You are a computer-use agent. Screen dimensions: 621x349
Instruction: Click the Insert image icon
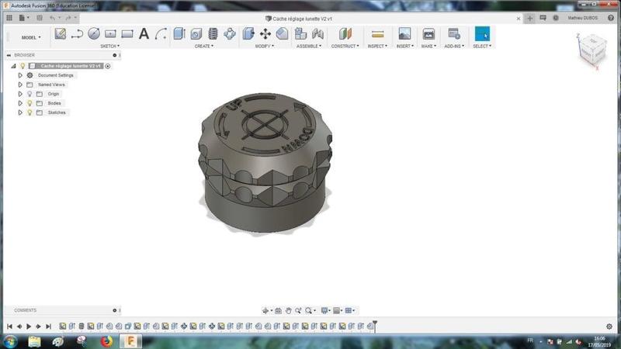[404, 34]
